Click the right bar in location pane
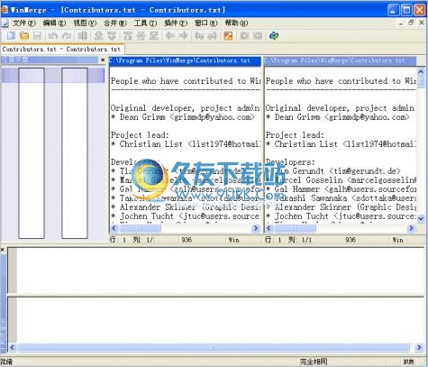 (75, 153)
